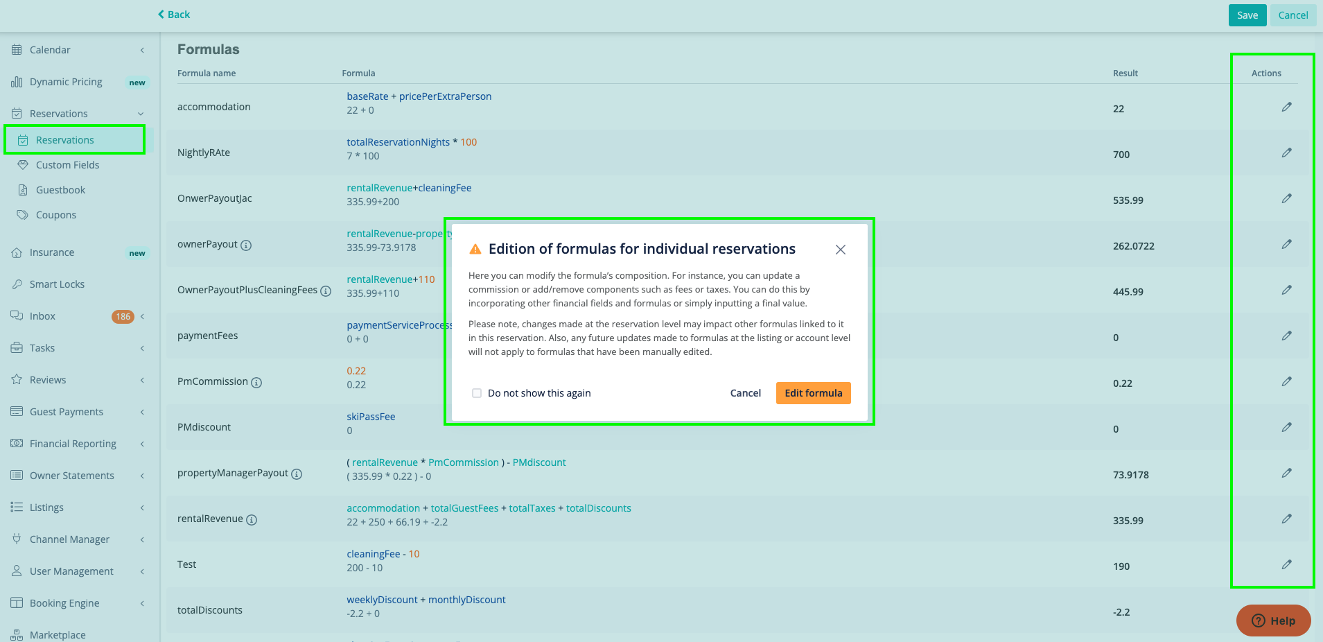The image size is (1323, 642).
Task: Open the Help chat button
Action: point(1273,621)
